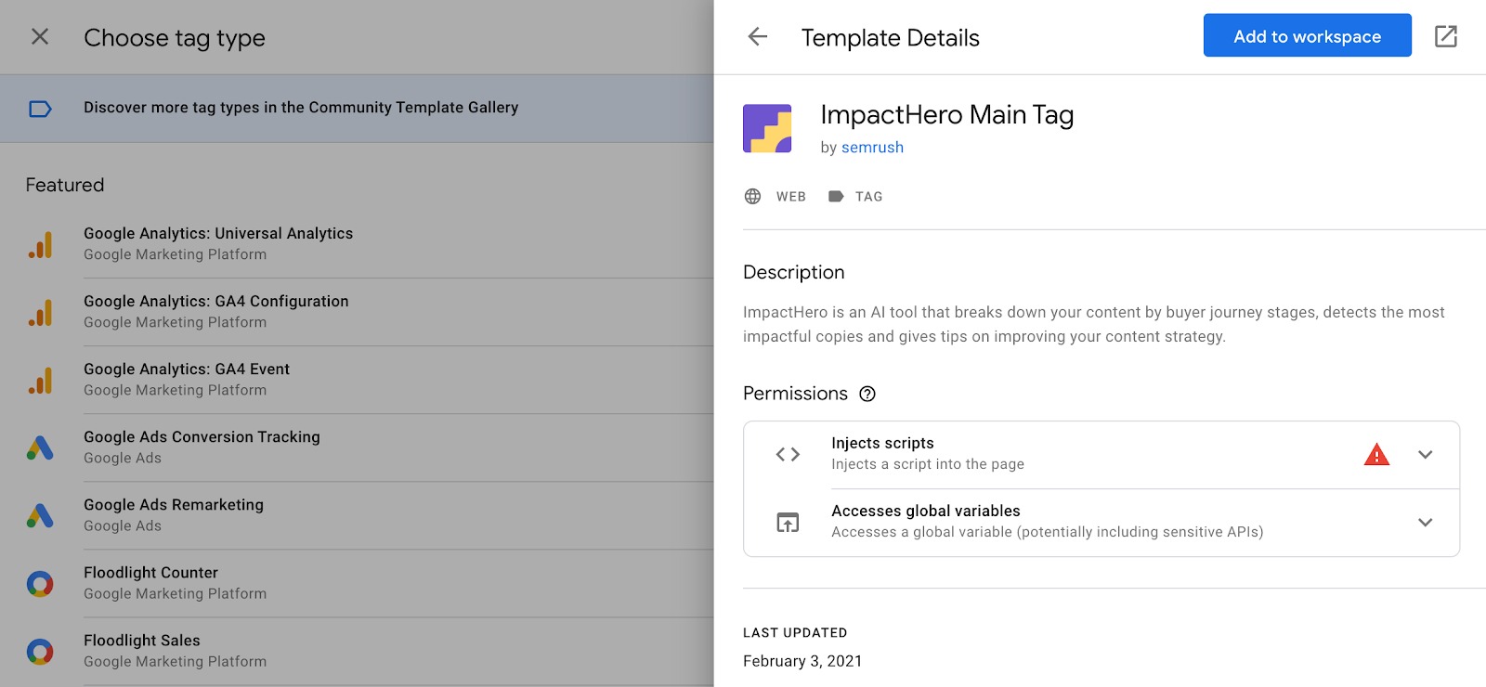This screenshot has height=687, width=1486.
Task: Click the GA4 Configuration analytics icon
Action: (40, 312)
